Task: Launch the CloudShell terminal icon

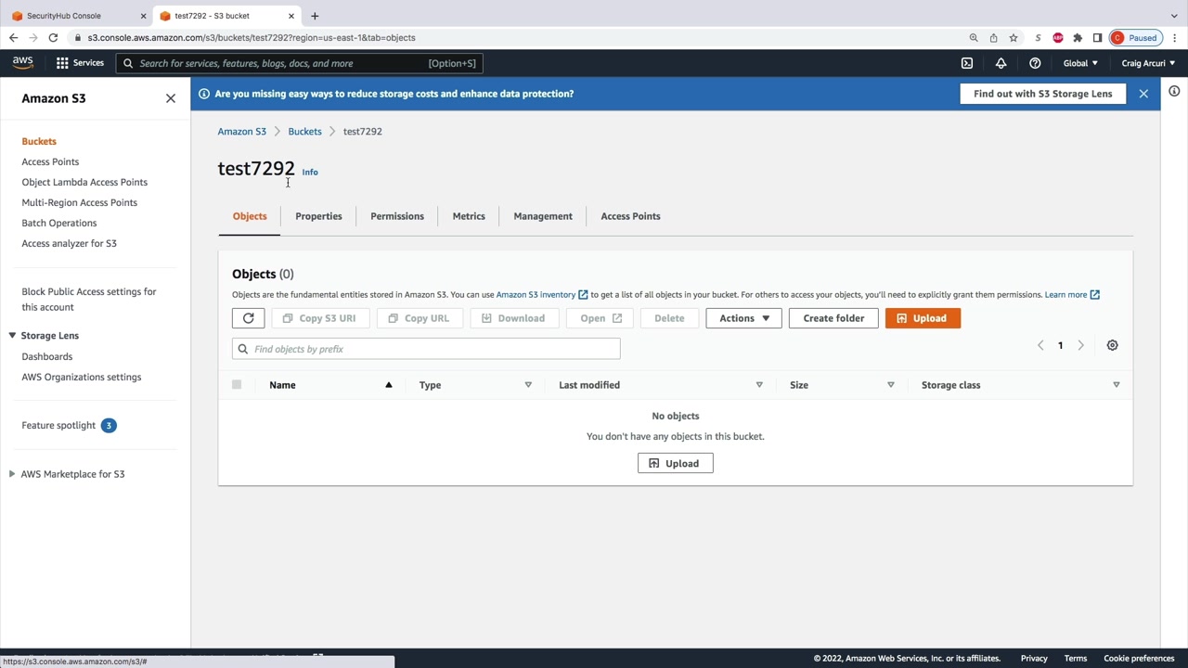Action: pos(967,63)
